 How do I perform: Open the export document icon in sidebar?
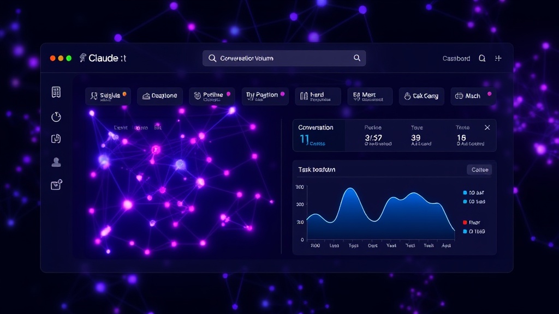pos(56,138)
